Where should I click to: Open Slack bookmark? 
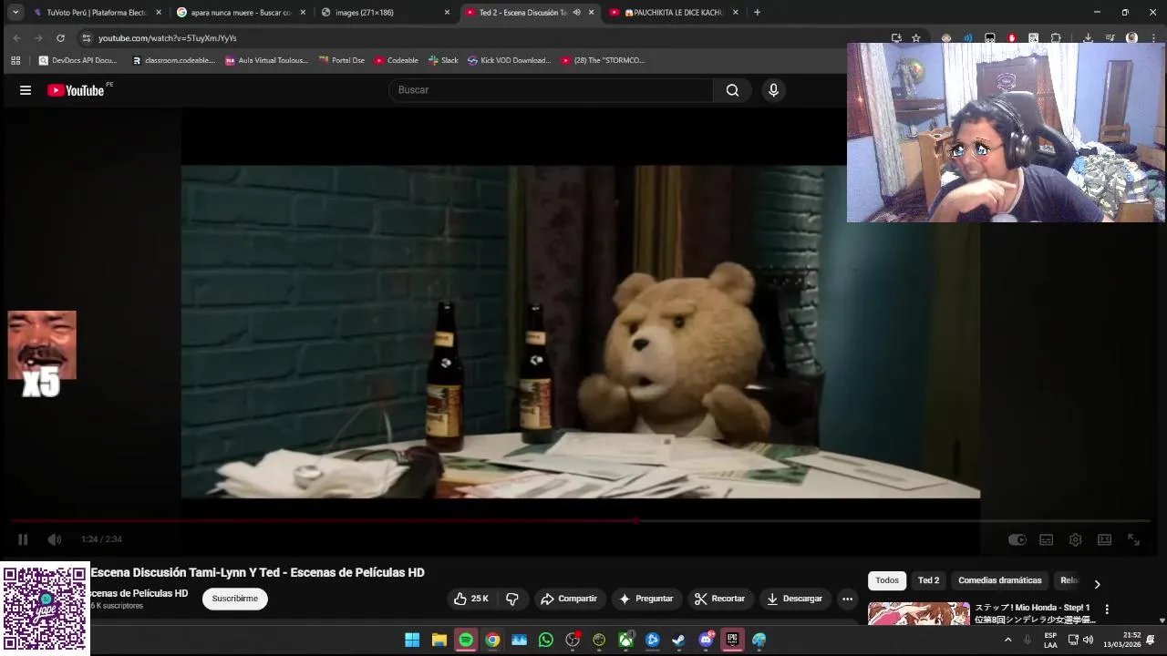point(443,60)
